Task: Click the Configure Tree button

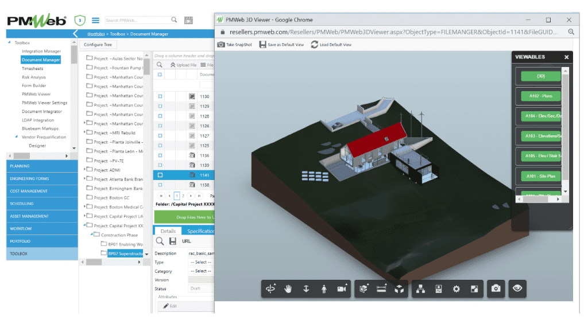Action: (98, 45)
